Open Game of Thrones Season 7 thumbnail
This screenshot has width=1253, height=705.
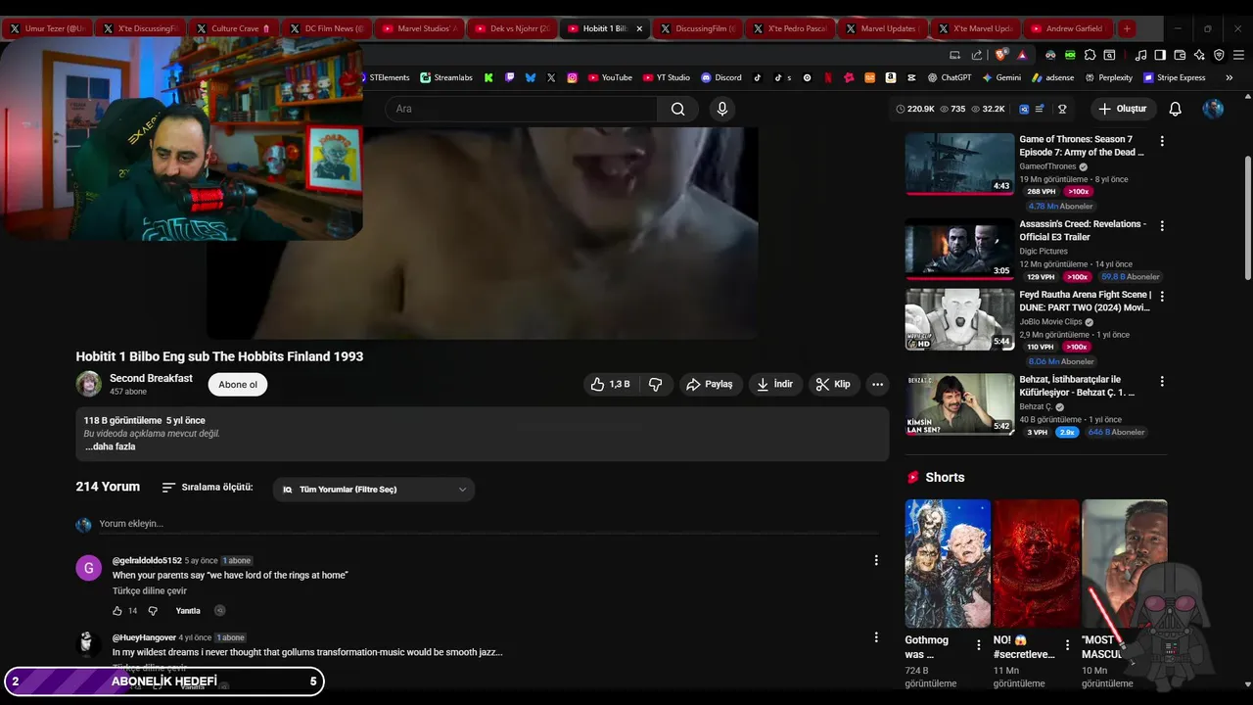click(x=959, y=164)
